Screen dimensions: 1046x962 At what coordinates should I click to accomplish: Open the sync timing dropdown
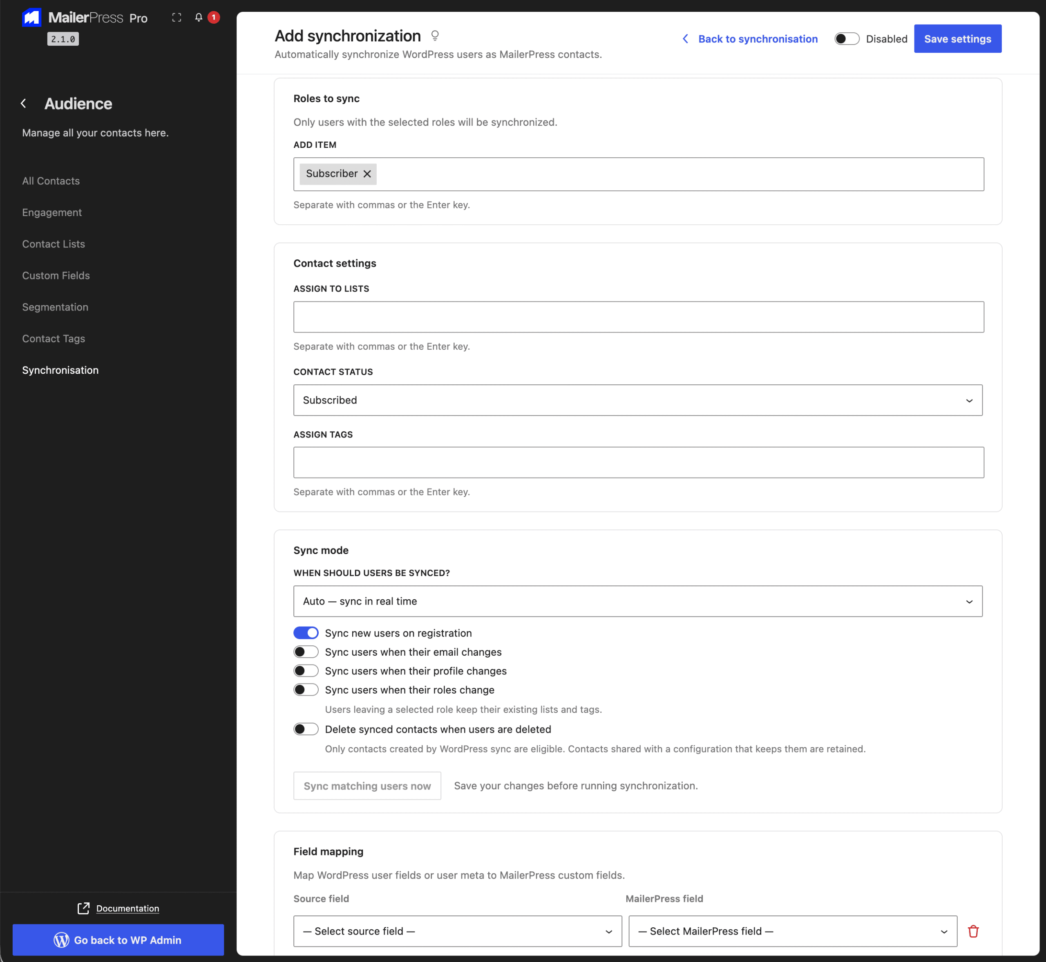[x=638, y=601]
